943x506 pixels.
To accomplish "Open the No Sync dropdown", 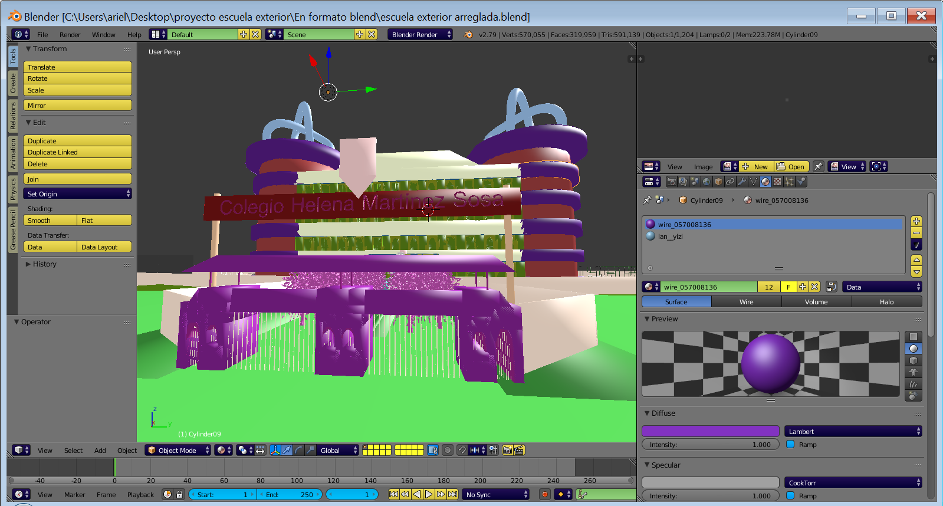I will [x=496, y=494].
